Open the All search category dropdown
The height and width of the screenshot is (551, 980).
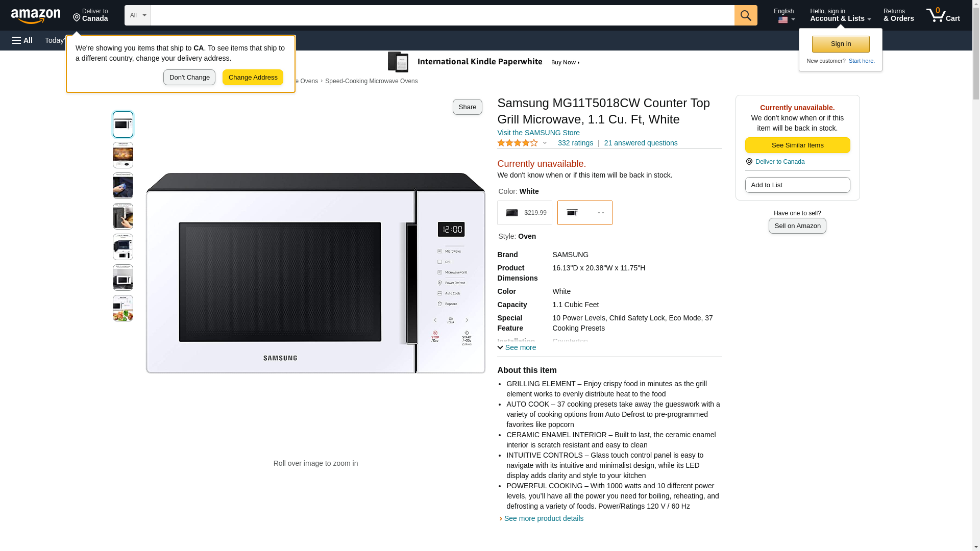pos(138,15)
